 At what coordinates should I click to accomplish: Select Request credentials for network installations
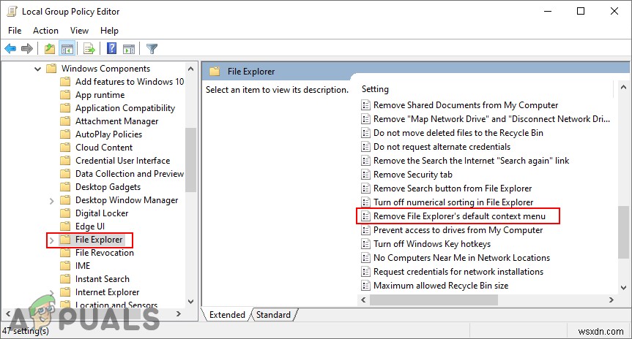pos(458,272)
